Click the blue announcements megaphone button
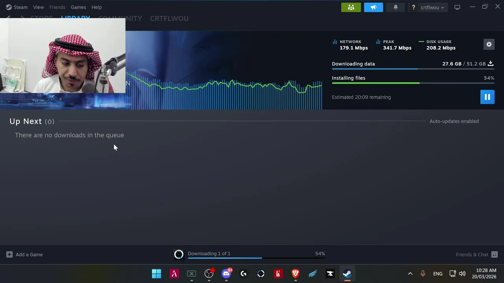Viewport: 504px width, 283px height. pos(373,7)
